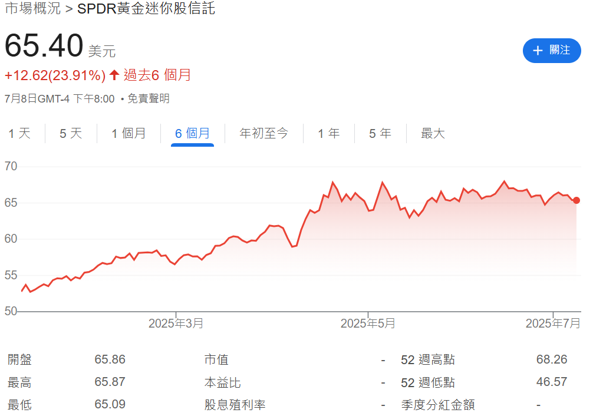Click the red endpoint dot on chart

[576, 200]
